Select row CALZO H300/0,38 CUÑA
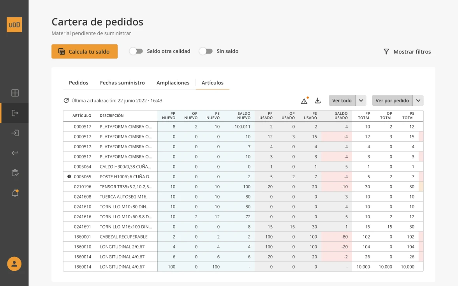The height and width of the screenshot is (286, 458). point(243,167)
